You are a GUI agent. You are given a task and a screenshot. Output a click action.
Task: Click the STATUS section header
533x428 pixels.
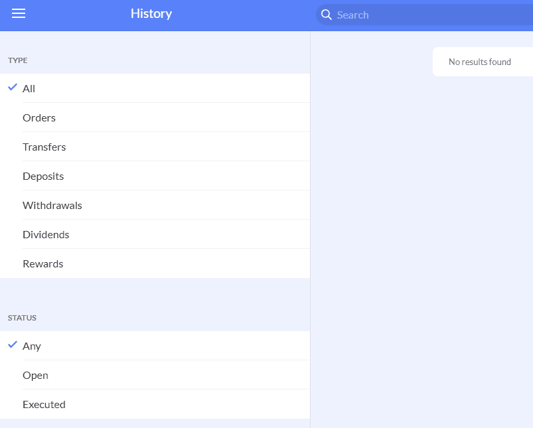pyautogui.click(x=22, y=318)
